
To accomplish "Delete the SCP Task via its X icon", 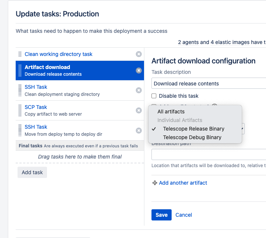I will pos(139,110).
